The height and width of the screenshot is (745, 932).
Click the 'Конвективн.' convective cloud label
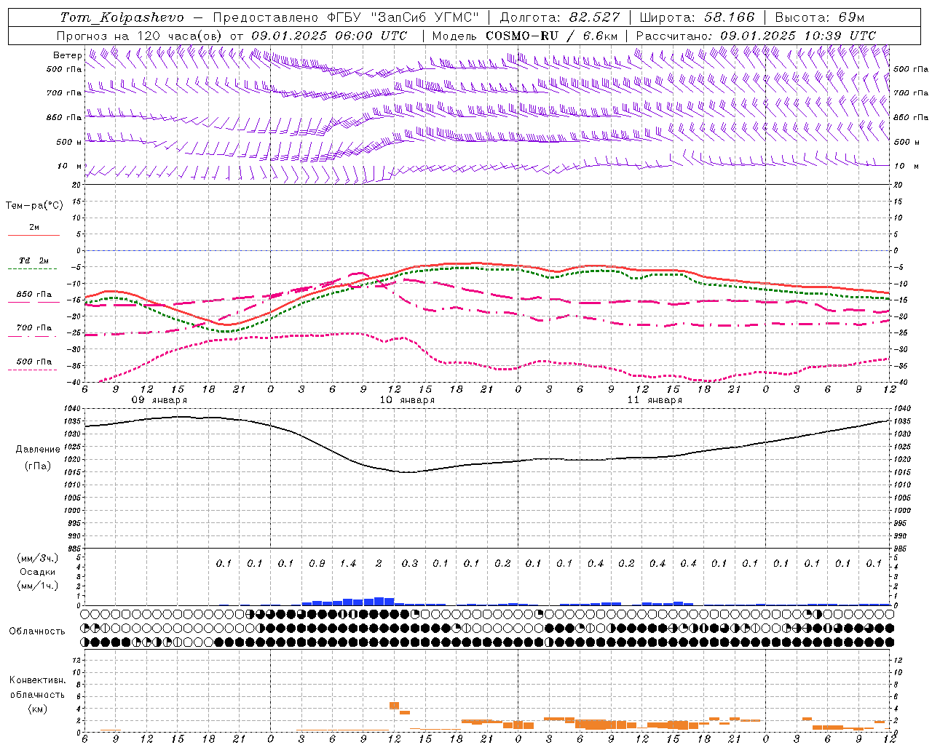click(37, 680)
